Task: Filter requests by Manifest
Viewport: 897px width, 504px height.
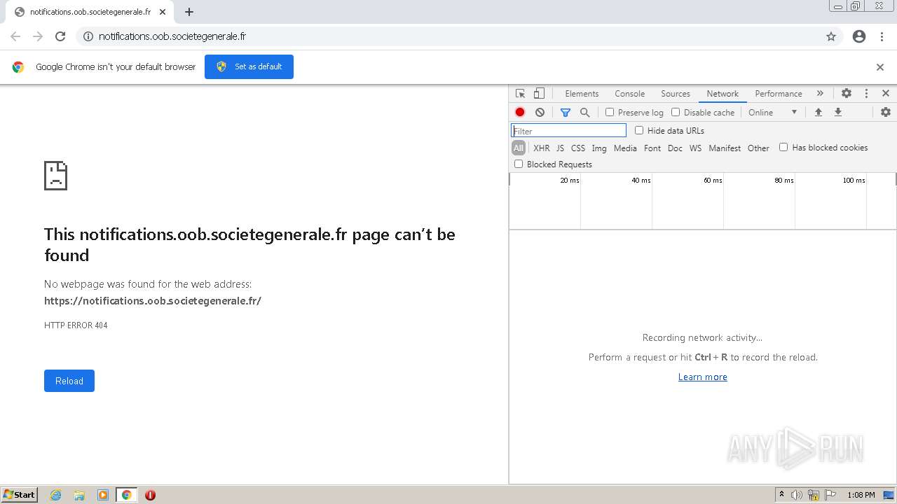Action: tap(725, 148)
